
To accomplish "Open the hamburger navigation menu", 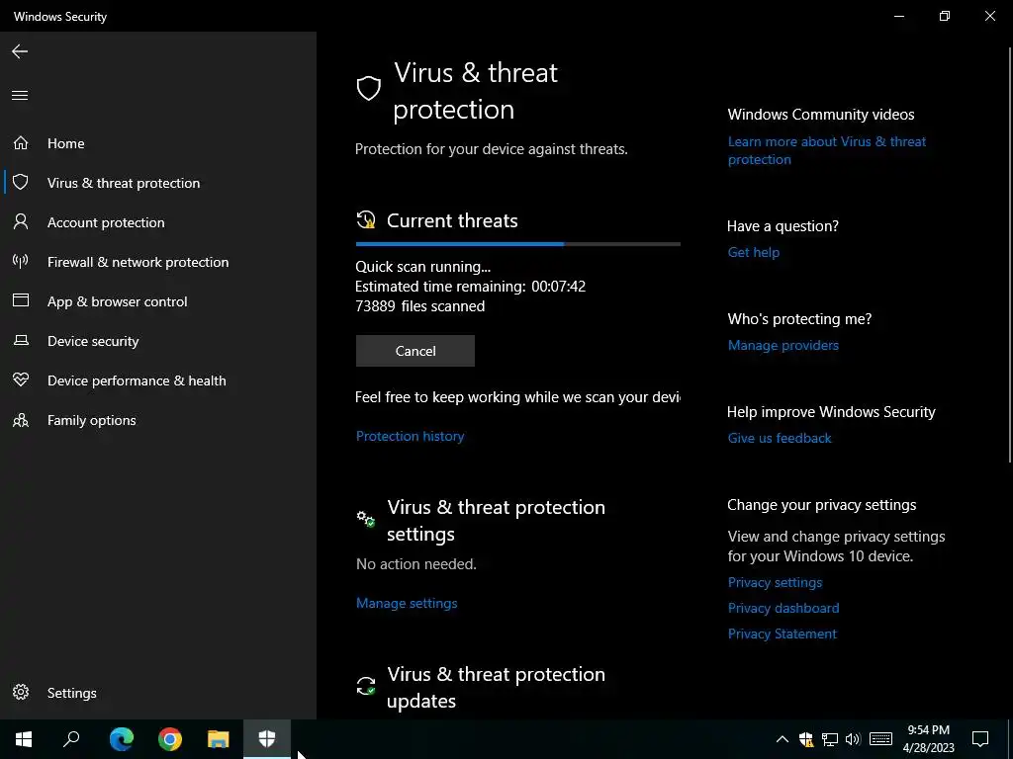I will point(20,96).
